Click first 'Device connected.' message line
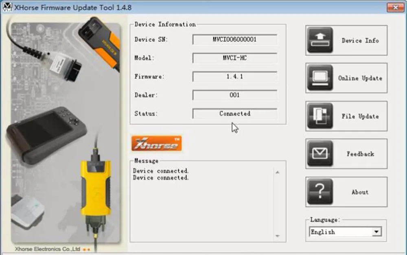This screenshot has width=407, height=255. pyautogui.click(x=161, y=171)
